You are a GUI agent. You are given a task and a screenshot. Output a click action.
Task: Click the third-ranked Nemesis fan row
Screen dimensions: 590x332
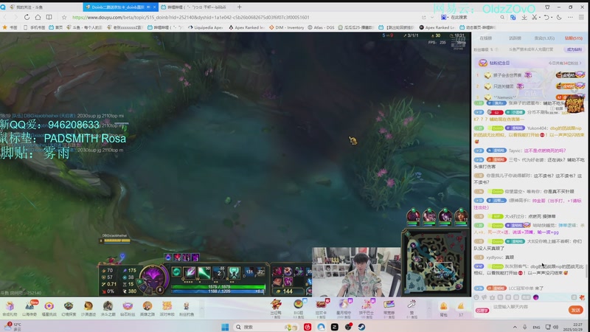click(530, 97)
